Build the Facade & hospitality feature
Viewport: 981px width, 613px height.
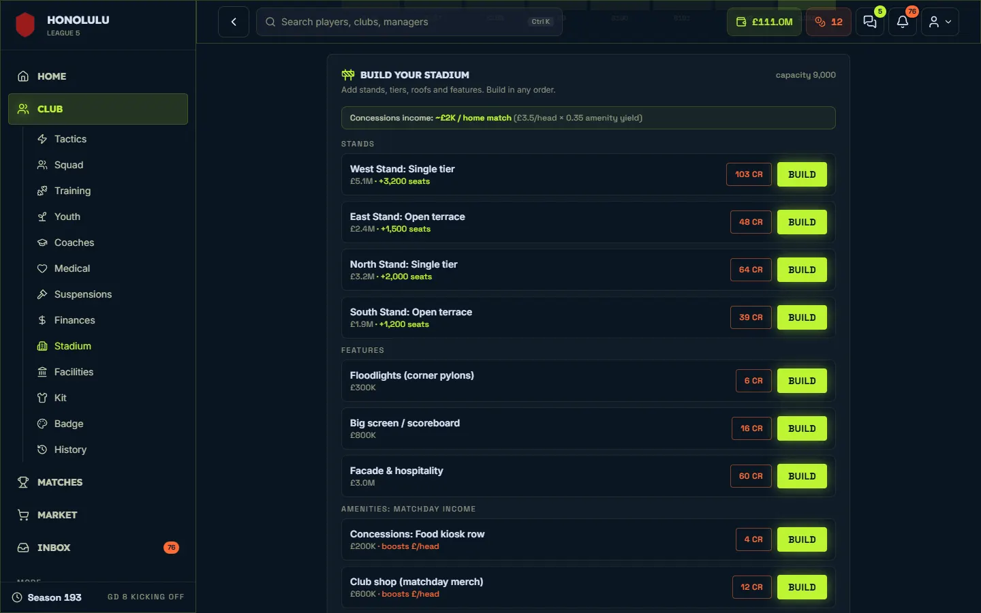(802, 476)
